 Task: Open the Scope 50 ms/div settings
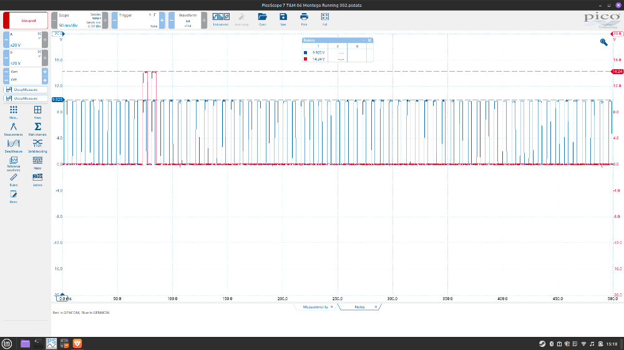80,21
